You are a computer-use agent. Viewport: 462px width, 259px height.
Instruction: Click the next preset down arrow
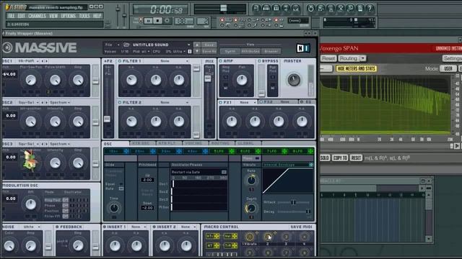click(197, 51)
